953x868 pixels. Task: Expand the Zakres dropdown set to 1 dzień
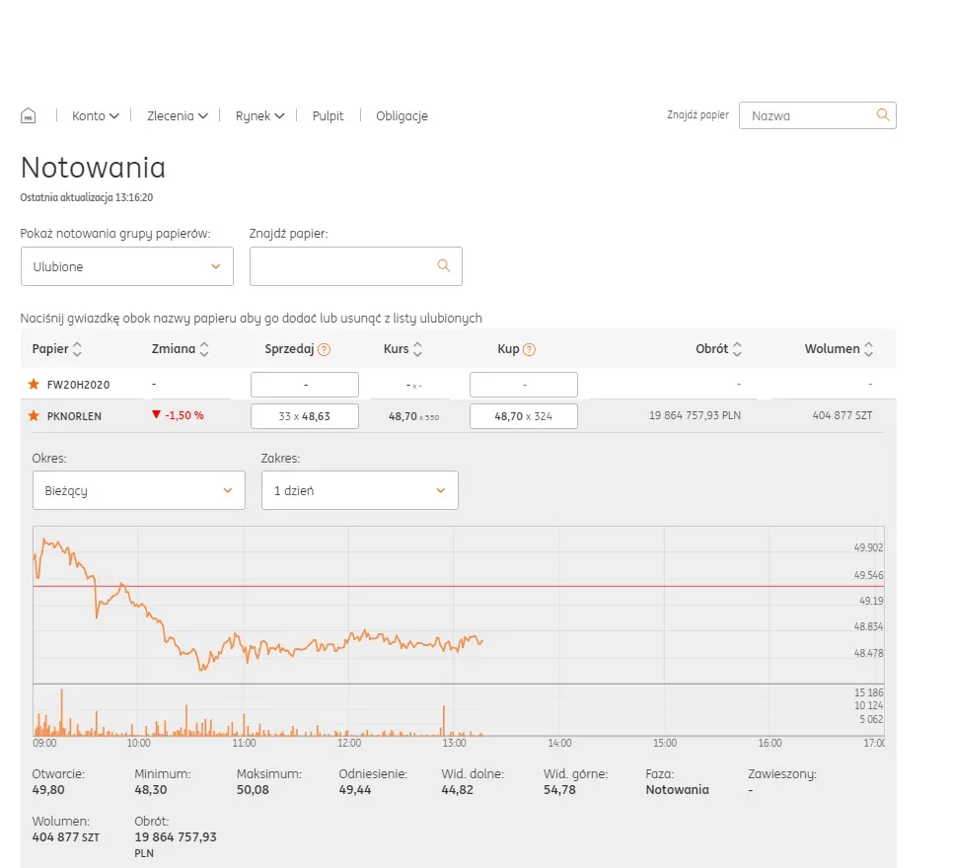click(360, 490)
